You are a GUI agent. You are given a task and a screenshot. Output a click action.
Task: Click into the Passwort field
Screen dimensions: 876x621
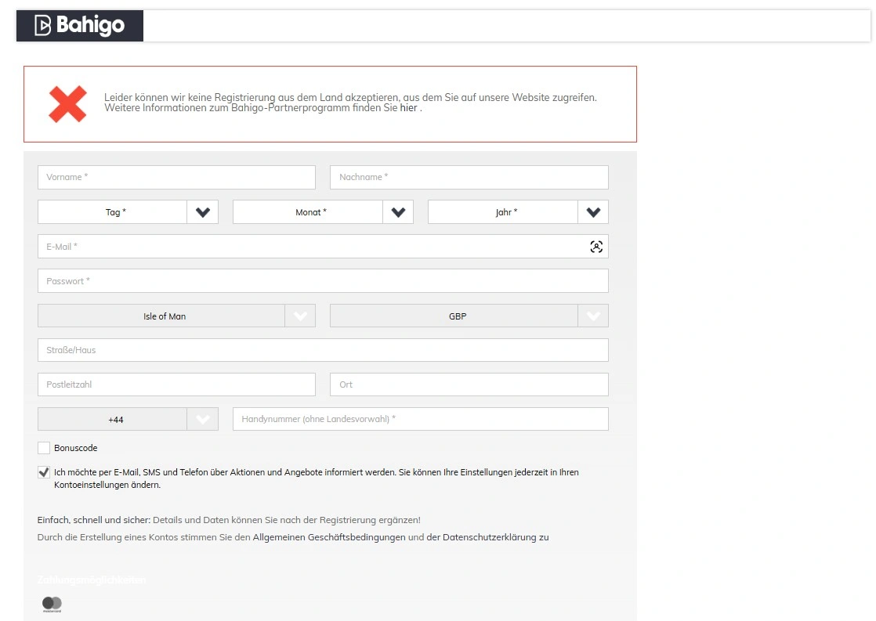click(323, 281)
